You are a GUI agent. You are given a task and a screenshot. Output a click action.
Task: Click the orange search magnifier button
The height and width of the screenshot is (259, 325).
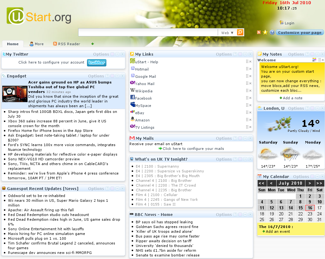point(240,32)
